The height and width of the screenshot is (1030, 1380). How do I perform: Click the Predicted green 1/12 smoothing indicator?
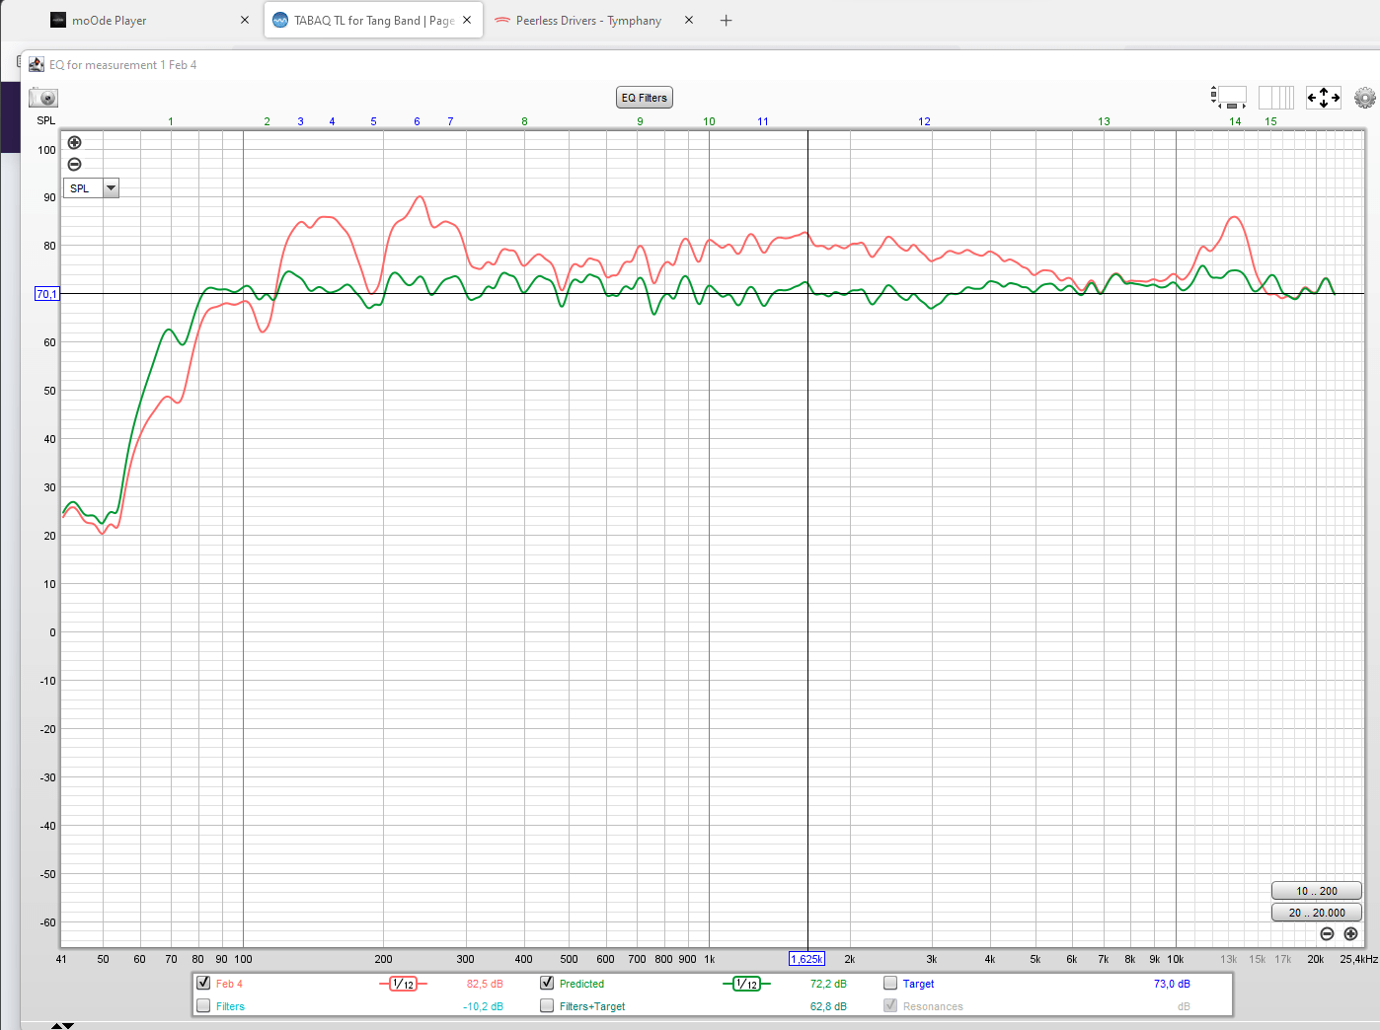pyautogui.click(x=746, y=984)
